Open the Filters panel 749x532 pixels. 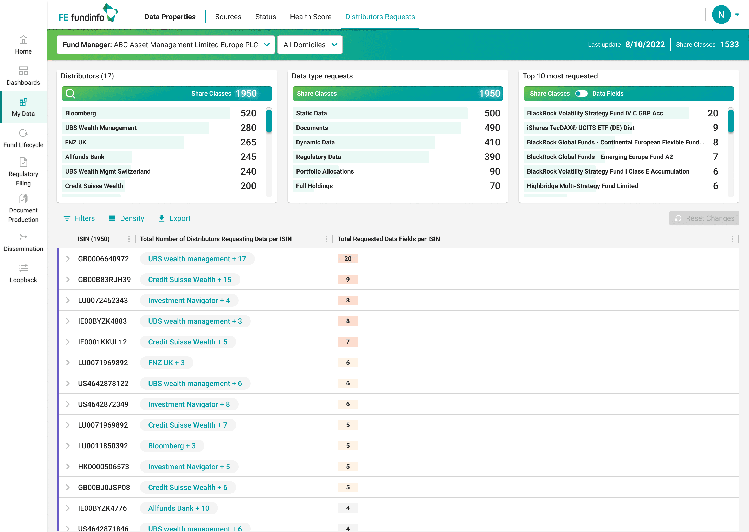pyautogui.click(x=79, y=218)
